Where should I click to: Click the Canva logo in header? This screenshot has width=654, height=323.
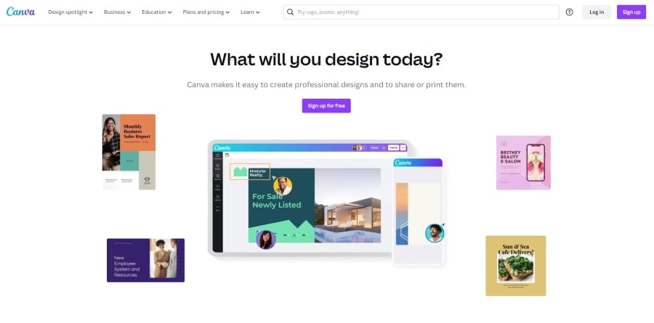click(x=20, y=12)
